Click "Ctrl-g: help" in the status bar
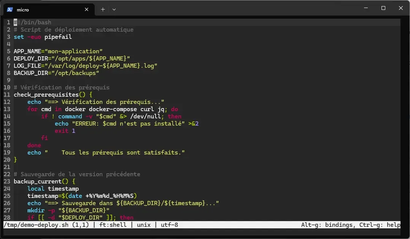Screen dimensions: 410x239 pyautogui.click(x=378, y=225)
